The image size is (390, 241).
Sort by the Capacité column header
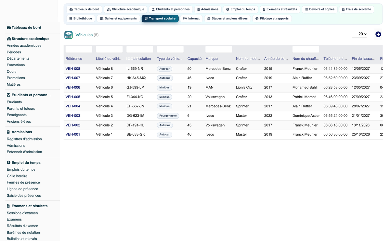pos(194,59)
